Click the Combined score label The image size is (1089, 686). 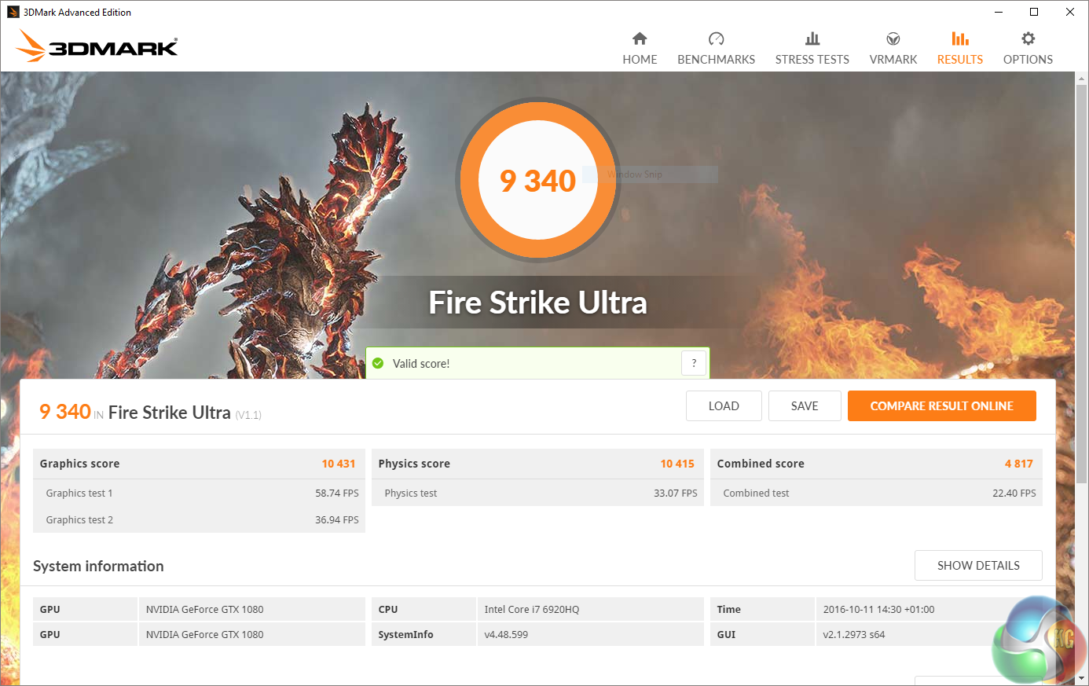point(761,464)
